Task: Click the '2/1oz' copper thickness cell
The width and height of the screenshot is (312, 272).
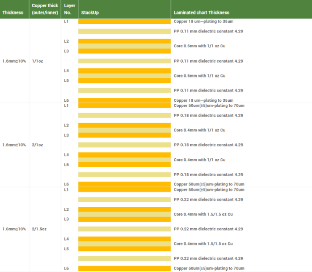Action: 37,145
